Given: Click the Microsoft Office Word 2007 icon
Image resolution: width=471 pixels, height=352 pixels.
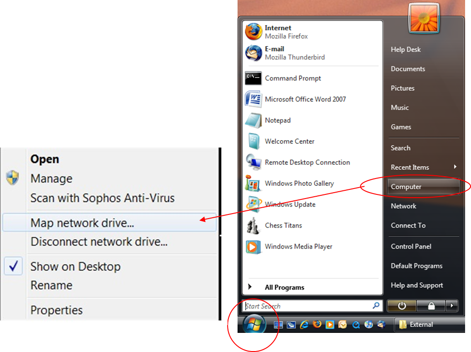Looking at the screenshot, I should point(253,99).
